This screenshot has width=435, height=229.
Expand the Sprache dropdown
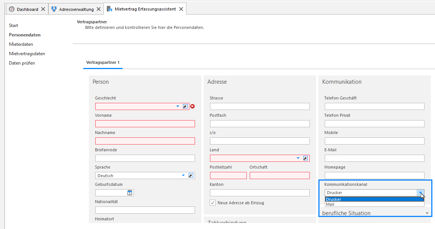tap(183, 175)
